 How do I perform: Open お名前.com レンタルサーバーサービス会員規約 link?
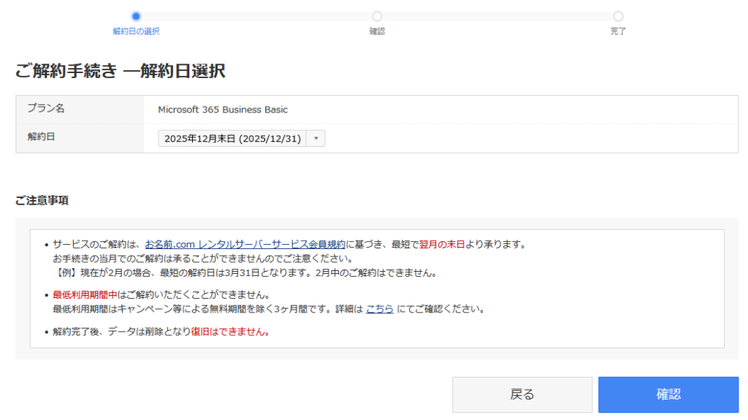(245, 244)
